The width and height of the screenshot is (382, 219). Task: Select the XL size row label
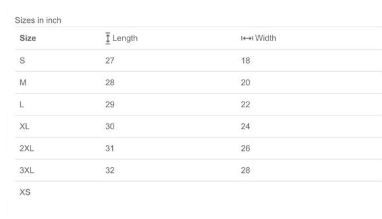[25, 126]
